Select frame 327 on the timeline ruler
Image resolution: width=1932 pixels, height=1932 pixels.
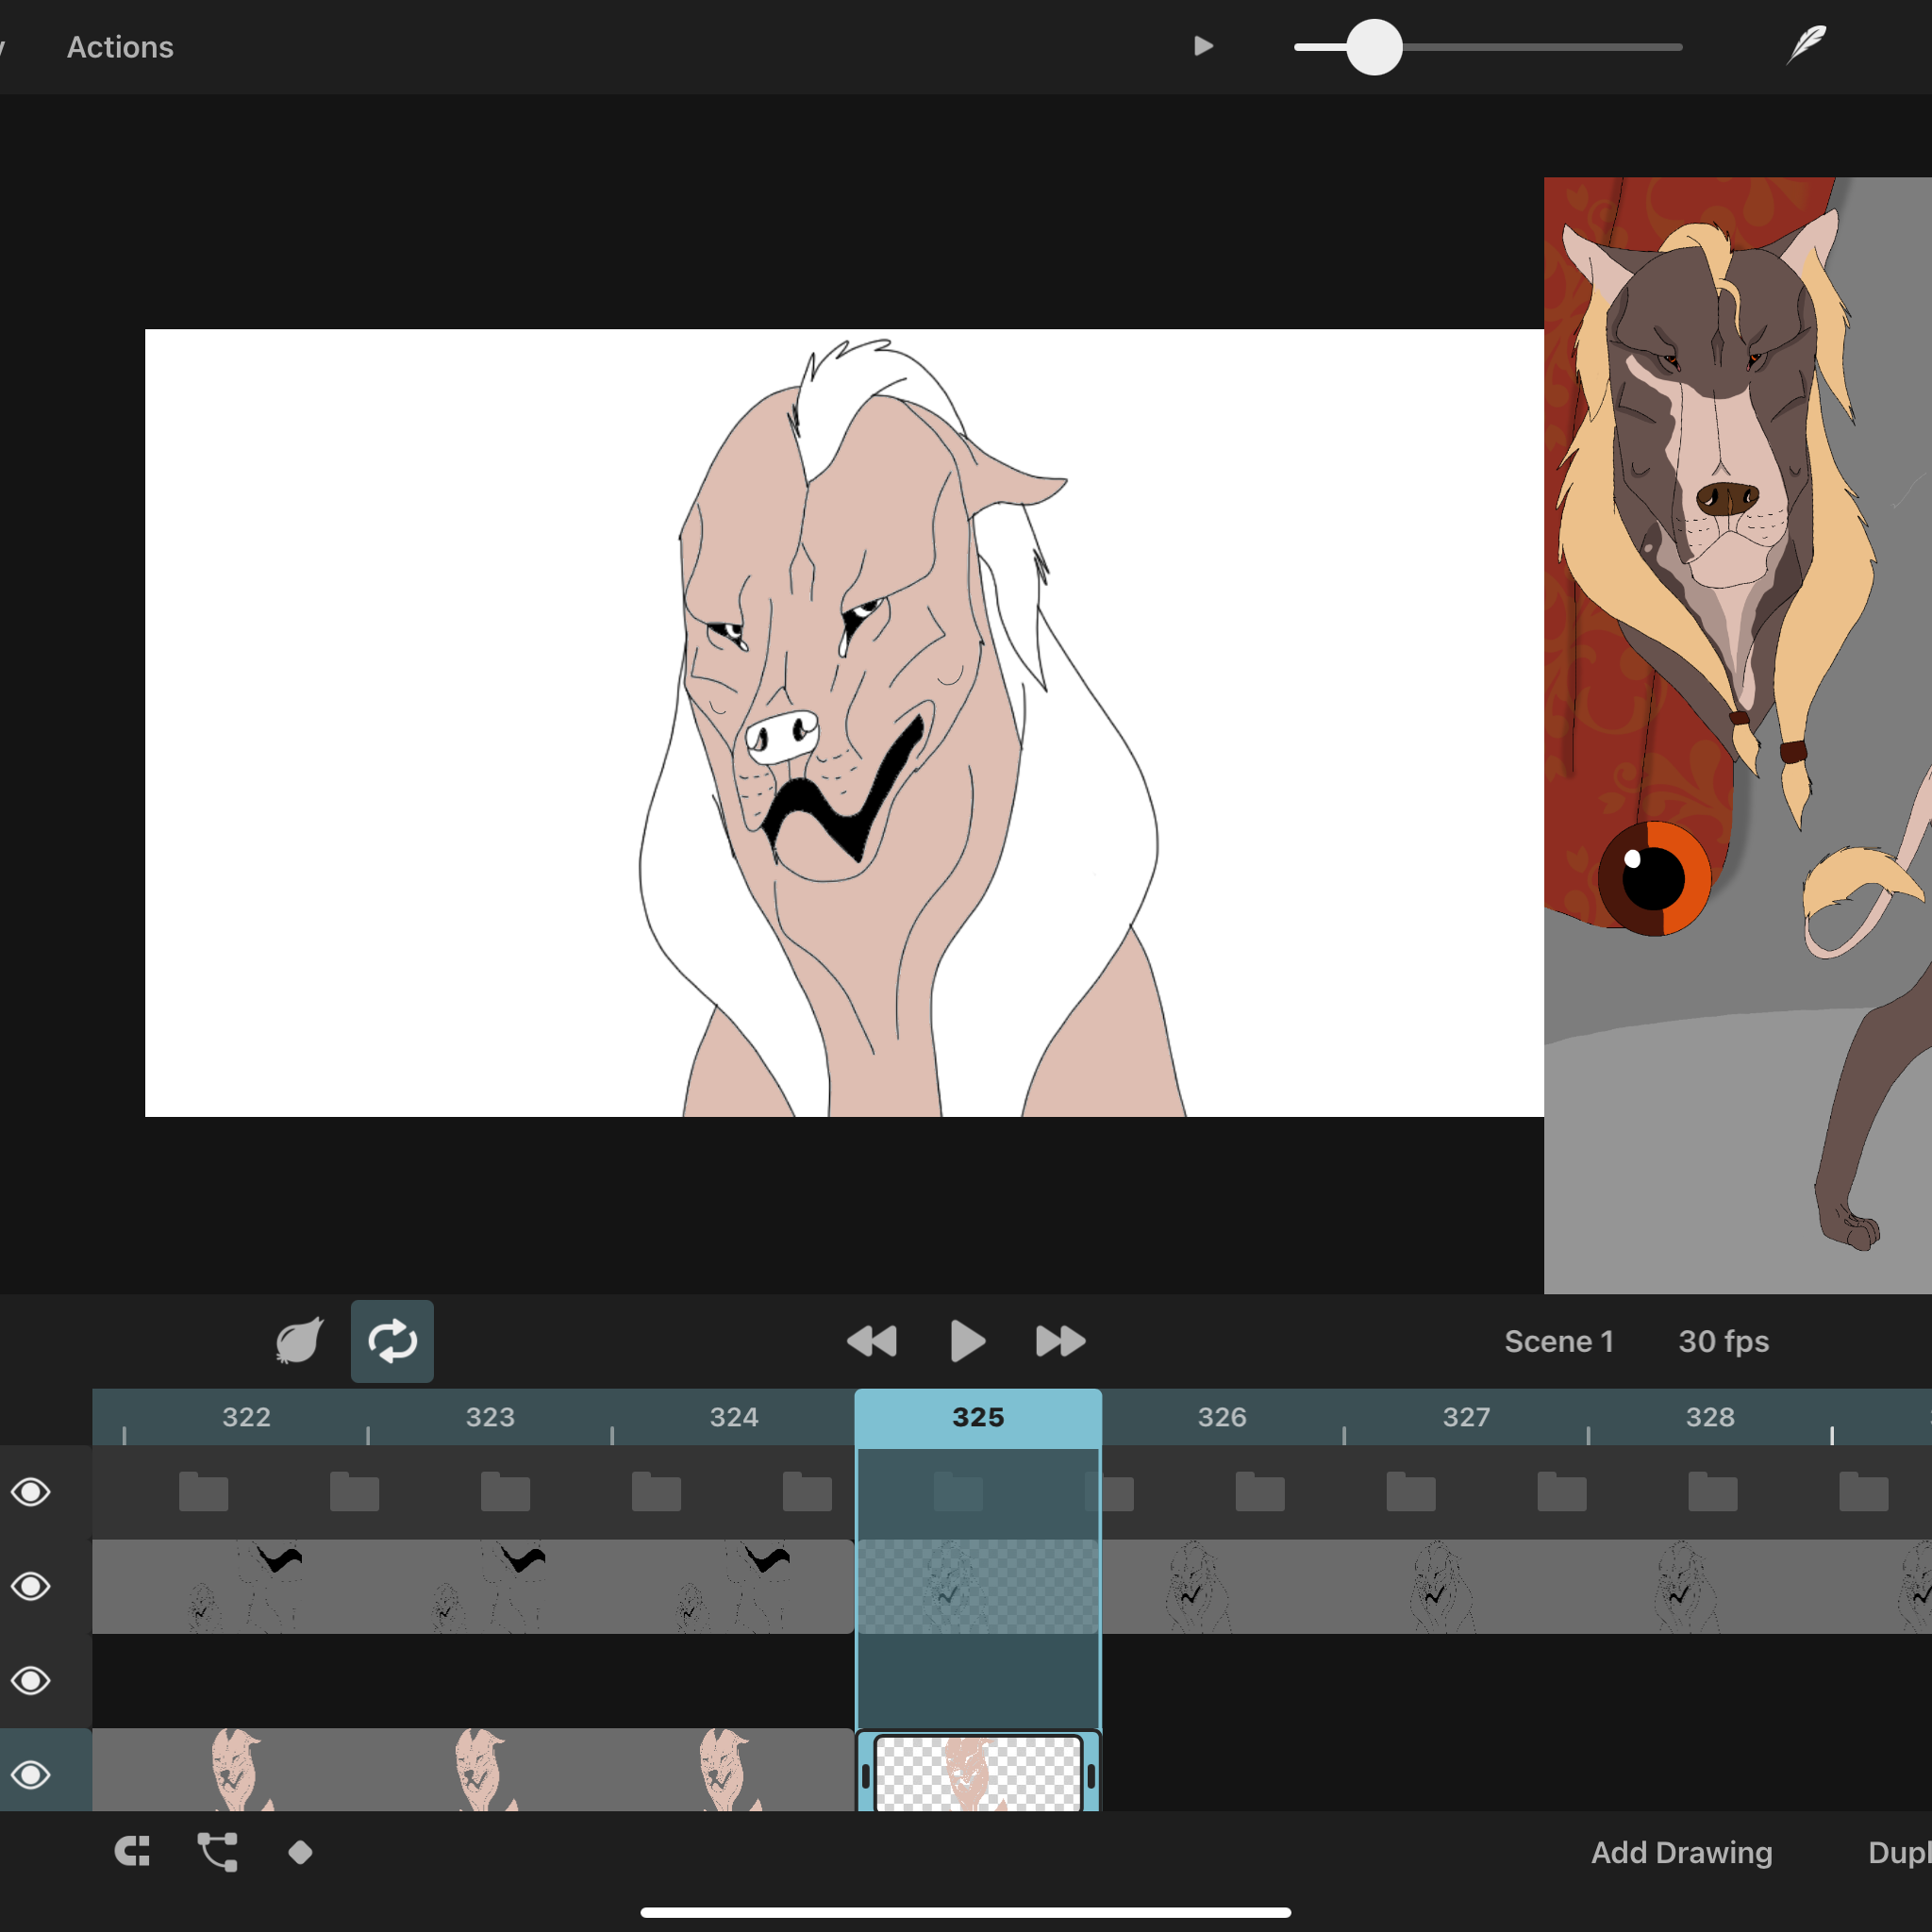tap(1466, 1417)
